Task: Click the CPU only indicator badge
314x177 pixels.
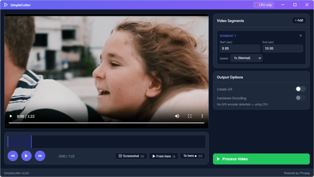Action: click(x=263, y=5)
